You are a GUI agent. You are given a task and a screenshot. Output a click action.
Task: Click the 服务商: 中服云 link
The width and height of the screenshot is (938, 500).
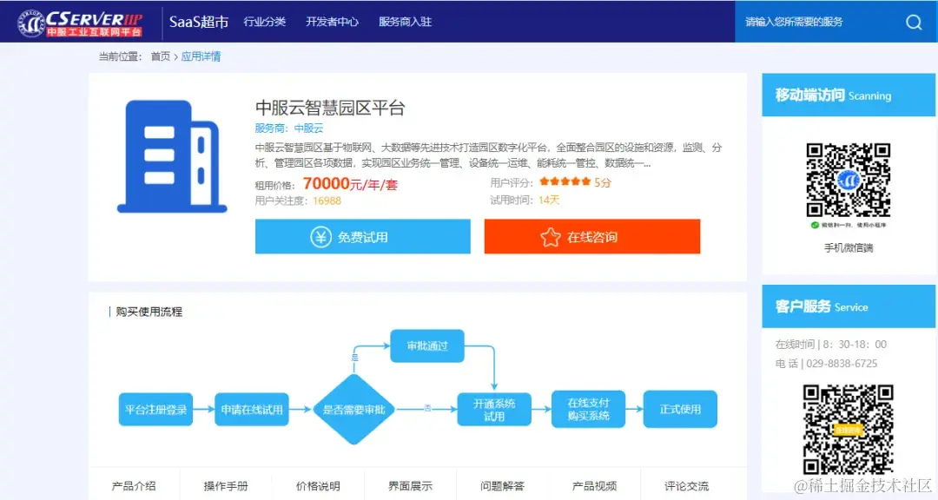point(289,128)
